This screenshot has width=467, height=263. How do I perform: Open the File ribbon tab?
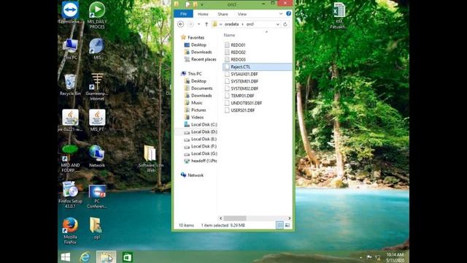[183, 14]
